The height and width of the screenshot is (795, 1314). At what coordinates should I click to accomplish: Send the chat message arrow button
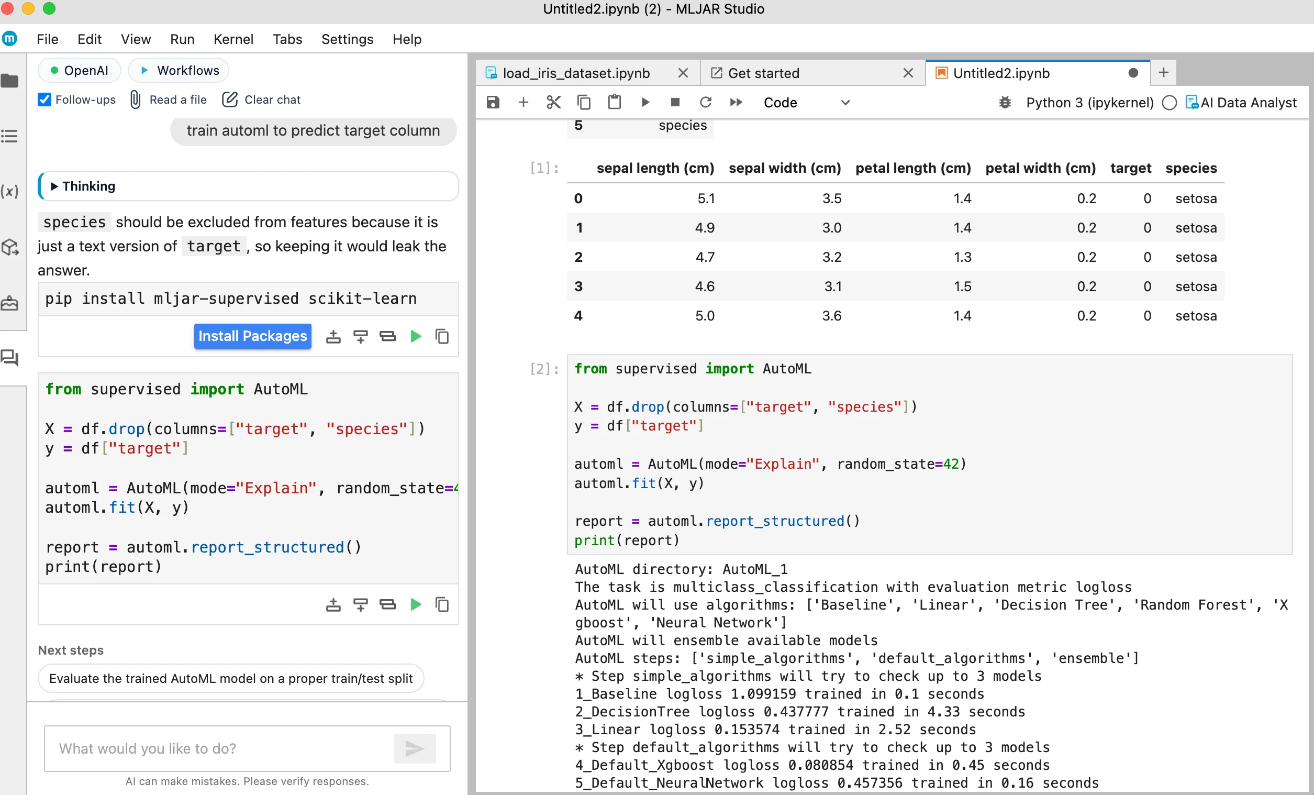[415, 749]
